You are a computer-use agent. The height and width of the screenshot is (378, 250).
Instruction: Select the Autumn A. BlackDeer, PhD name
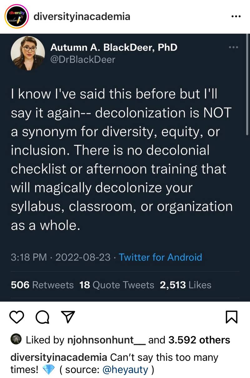pos(114,47)
